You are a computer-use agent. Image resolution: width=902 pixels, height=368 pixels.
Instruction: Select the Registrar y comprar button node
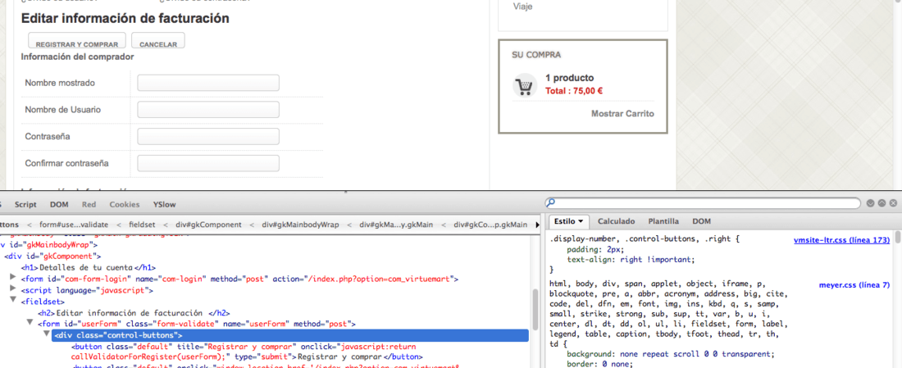click(247, 352)
